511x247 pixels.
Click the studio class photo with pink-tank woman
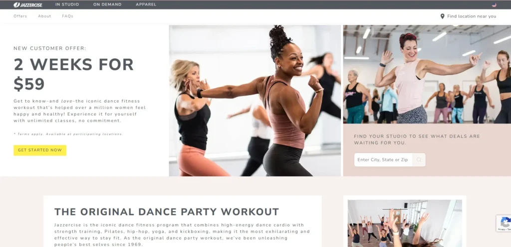click(x=427, y=74)
